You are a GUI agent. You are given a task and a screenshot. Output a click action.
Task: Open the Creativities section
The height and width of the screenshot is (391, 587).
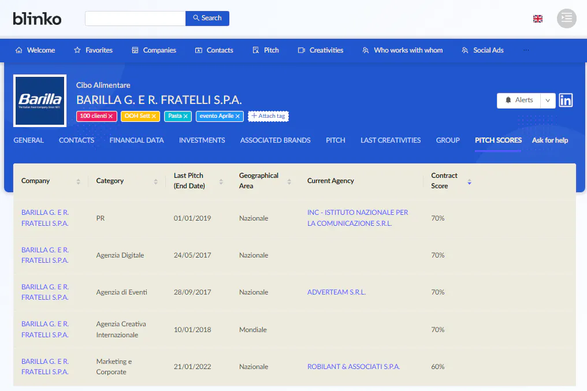tap(321, 50)
